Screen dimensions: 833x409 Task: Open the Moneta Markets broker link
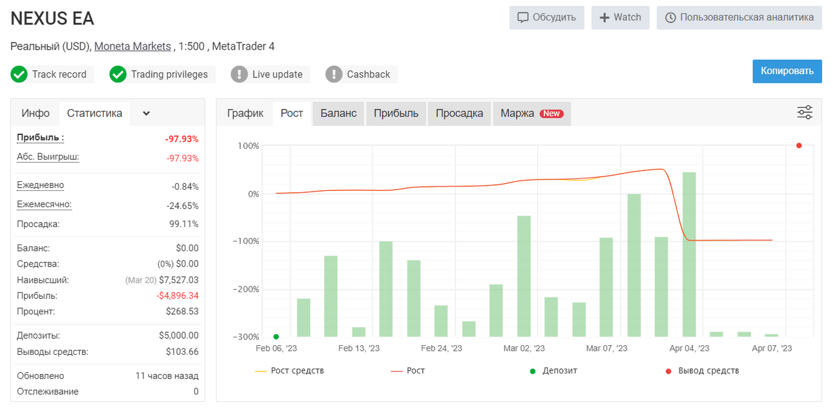[132, 46]
